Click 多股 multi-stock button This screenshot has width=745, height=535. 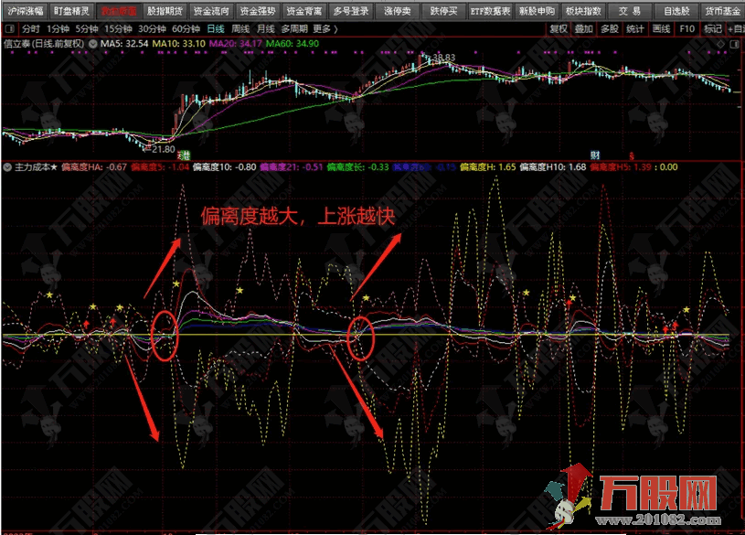[610, 29]
